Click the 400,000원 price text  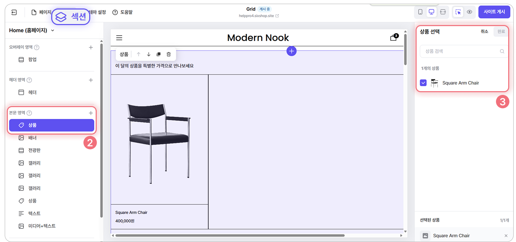[x=125, y=221]
